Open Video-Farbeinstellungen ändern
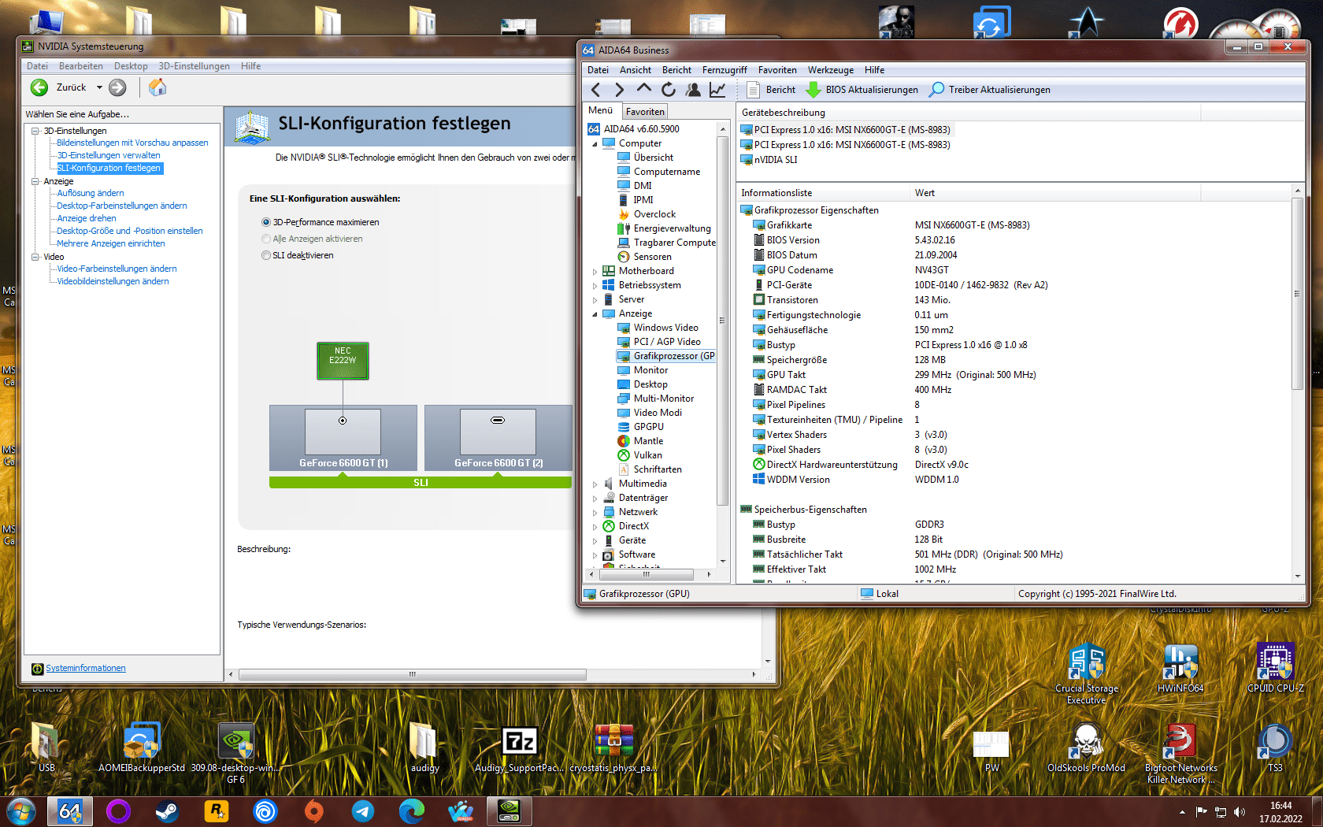The width and height of the screenshot is (1323, 827). 117,269
